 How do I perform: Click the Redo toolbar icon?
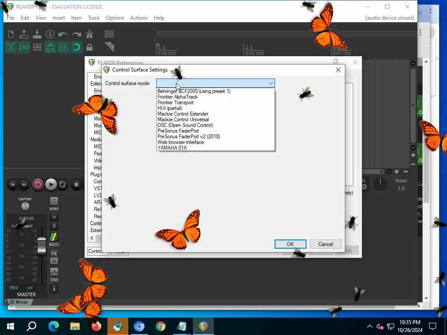click(x=76, y=34)
